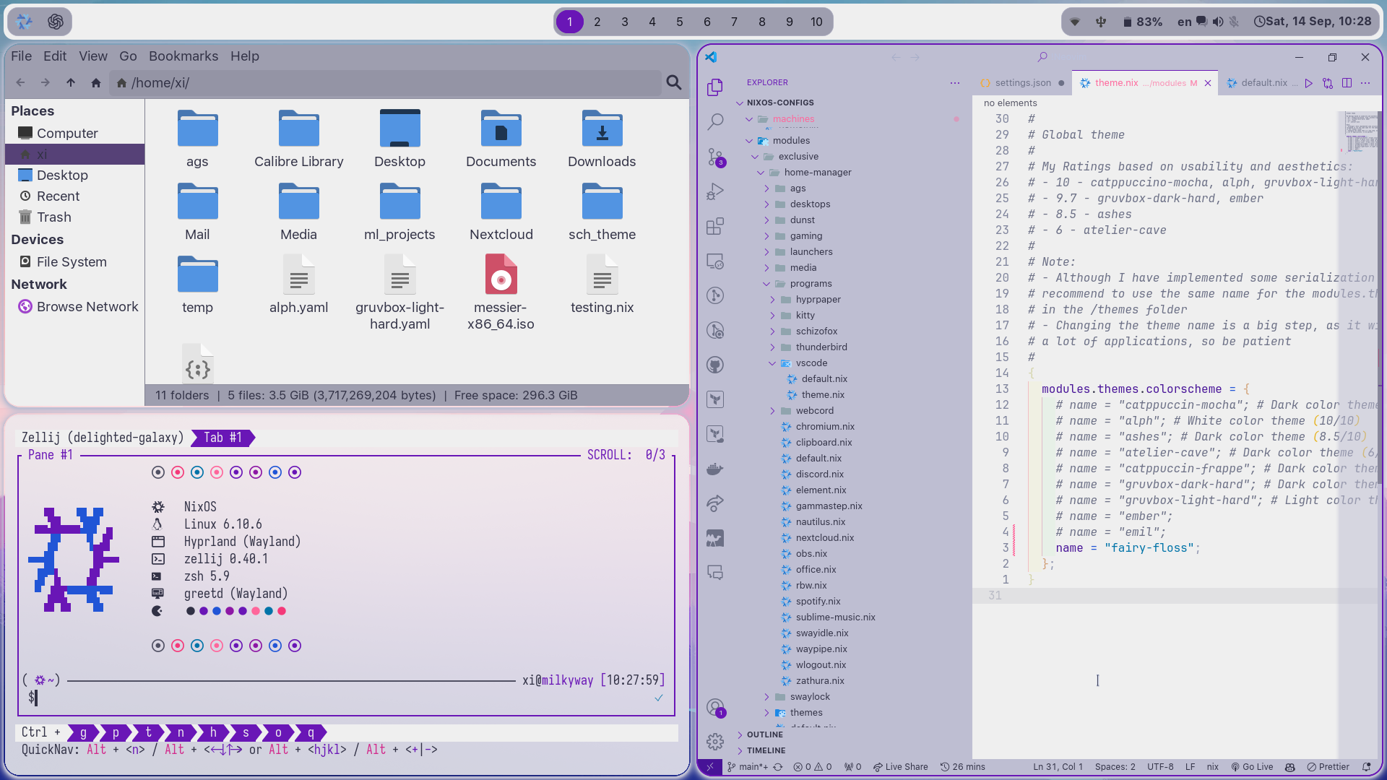Click the GitHub icon in VS Code sidebar
1387x780 pixels.
[x=715, y=365]
